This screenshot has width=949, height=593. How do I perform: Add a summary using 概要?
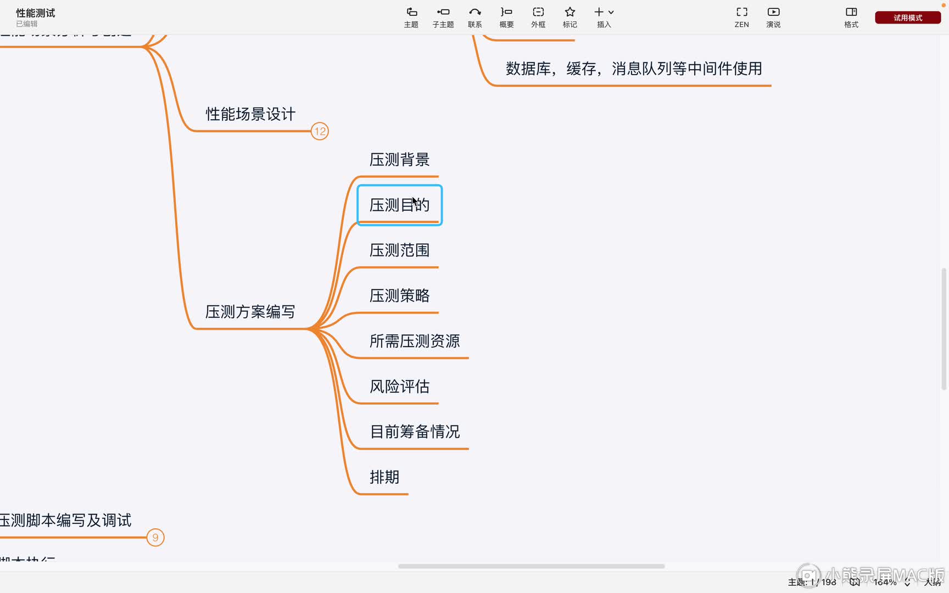[x=506, y=17]
